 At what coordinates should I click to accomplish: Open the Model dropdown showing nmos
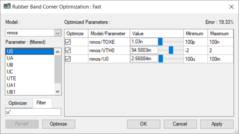tap(58, 33)
